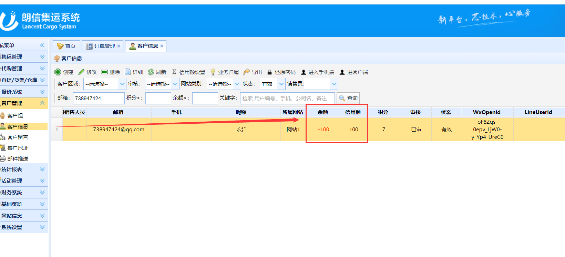Click the 手机 column header
Screen dimensions: 565x257
coord(177,112)
